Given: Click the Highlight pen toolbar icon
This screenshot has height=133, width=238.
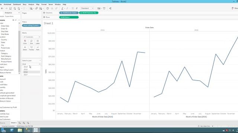Looking at the screenshot, I should [62, 8].
